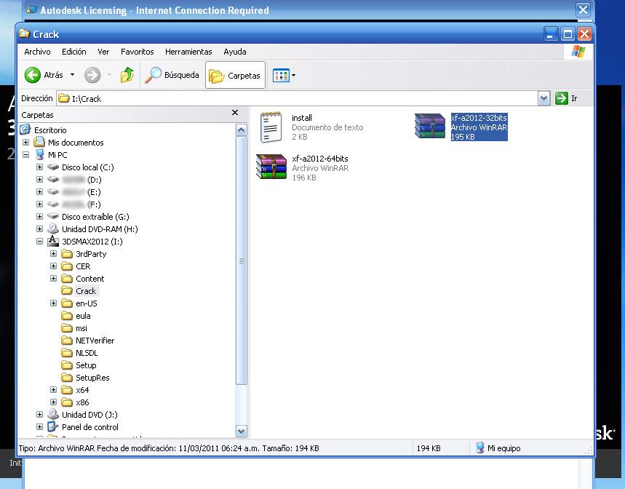Toggle the Carpetas folders pane button
Image resolution: width=625 pixels, height=489 pixels.
pos(235,76)
